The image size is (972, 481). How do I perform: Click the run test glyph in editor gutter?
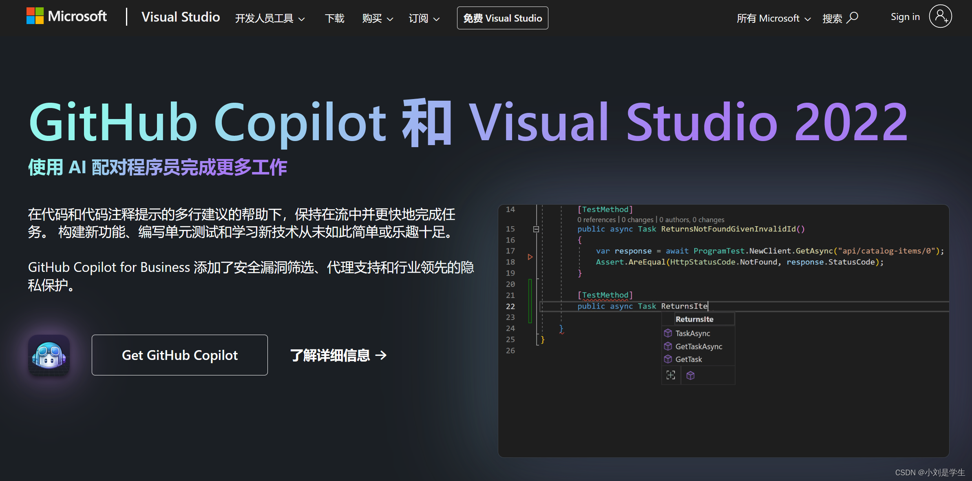530,257
